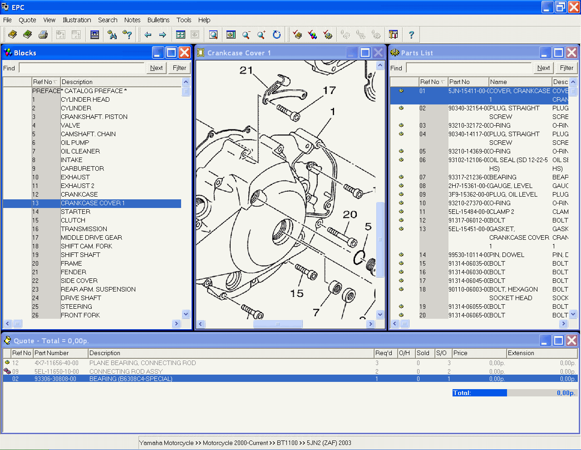Click the blue list view toolbar icon
This screenshot has width=581, height=450.
point(95,35)
